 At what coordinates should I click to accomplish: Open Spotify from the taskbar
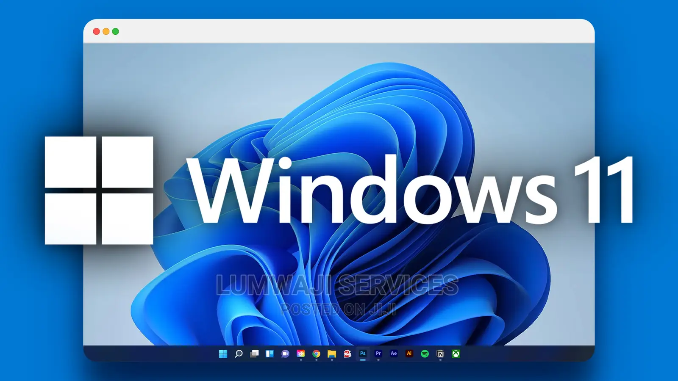[425, 354]
